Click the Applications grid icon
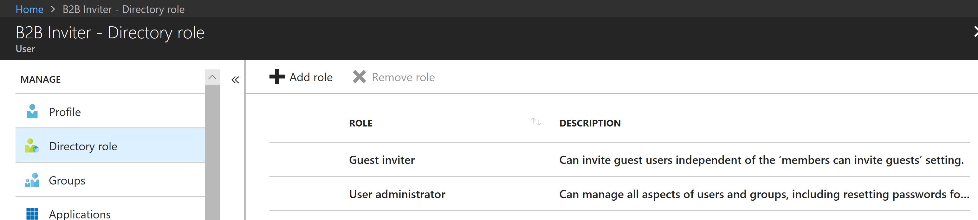This screenshot has width=978, height=220. pos(32,214)
